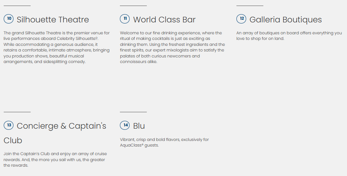Click the divider line above Blu
This screenshot has height=176, width=347.
point(133,112)
